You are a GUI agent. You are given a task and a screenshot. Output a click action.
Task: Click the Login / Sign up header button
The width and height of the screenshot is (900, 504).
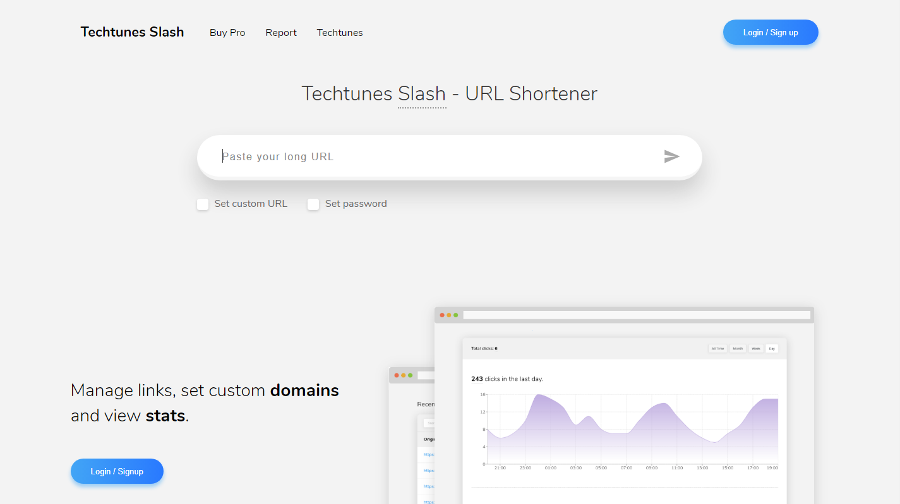pos(771,32)
